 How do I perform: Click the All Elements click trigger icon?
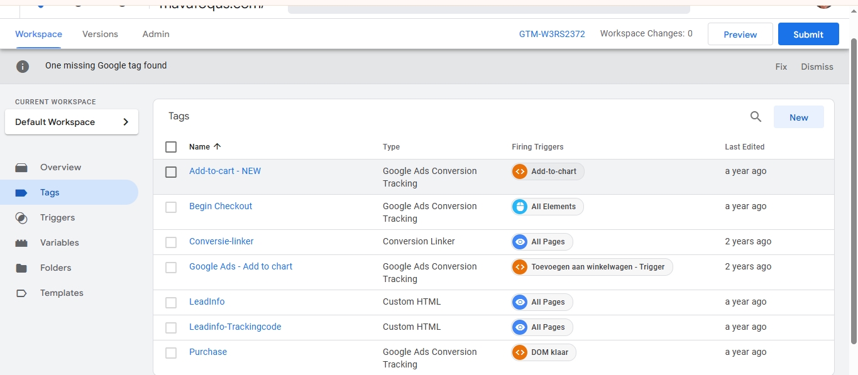(520, 207)
